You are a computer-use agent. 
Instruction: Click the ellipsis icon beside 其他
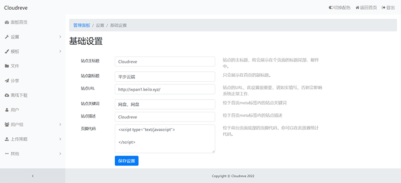click(7, 154)
